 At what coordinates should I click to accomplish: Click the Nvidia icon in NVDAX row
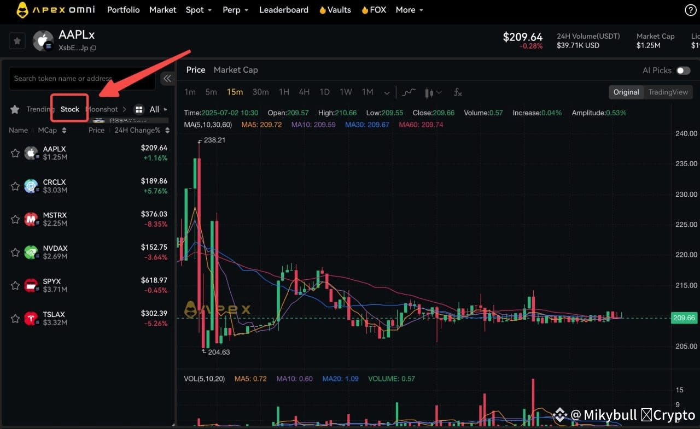point(31,252)
